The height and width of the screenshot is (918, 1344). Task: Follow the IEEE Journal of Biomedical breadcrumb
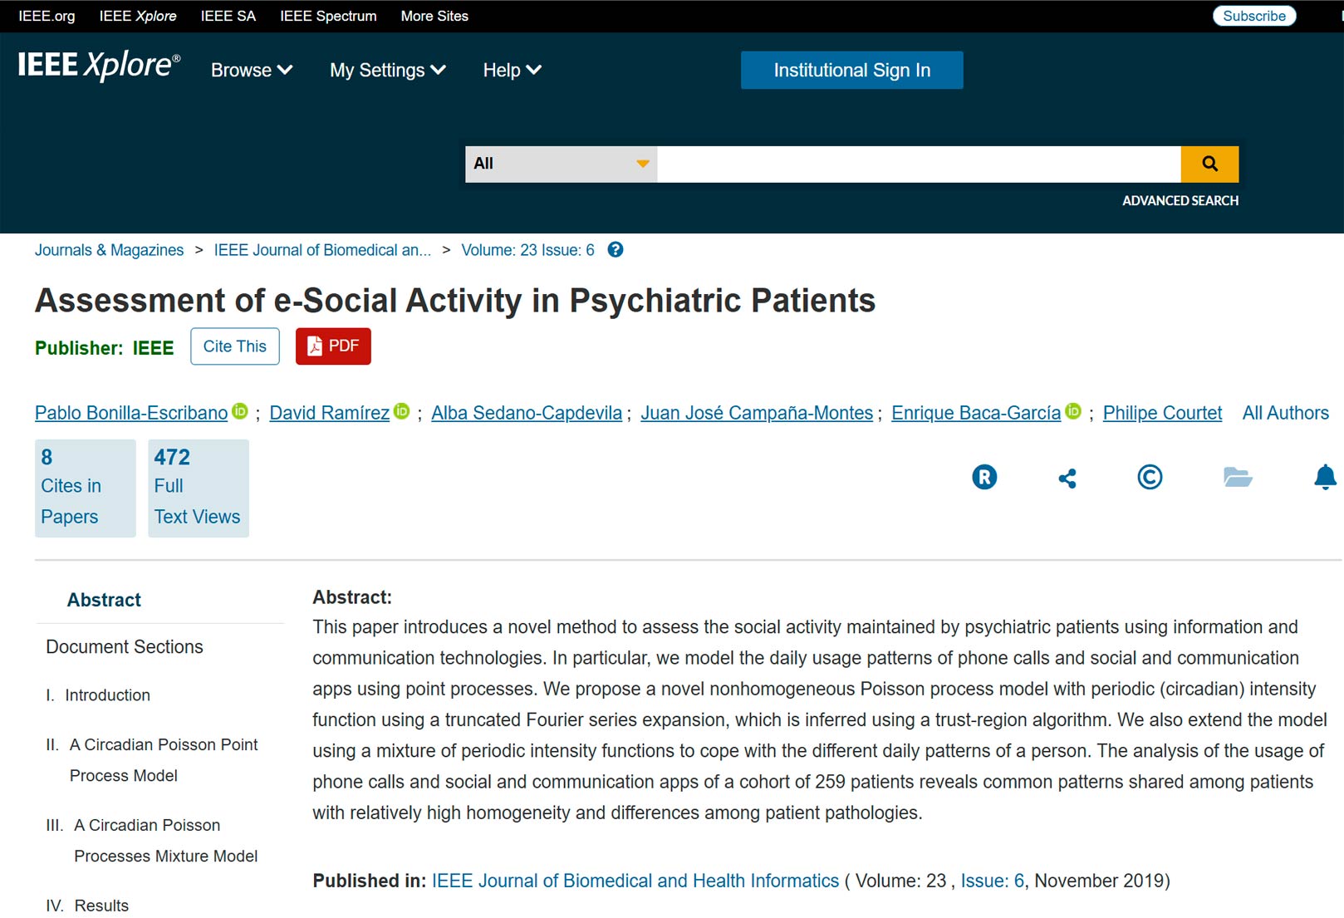322,250
